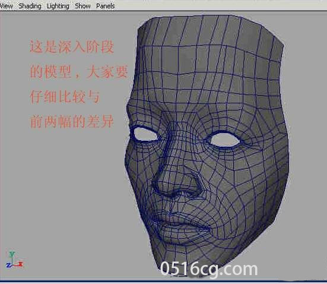Click the red X axis label
327x284 pixels.
point(21,264)
